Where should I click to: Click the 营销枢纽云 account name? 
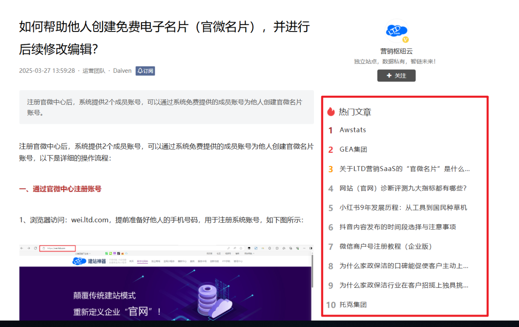(396, 51)
